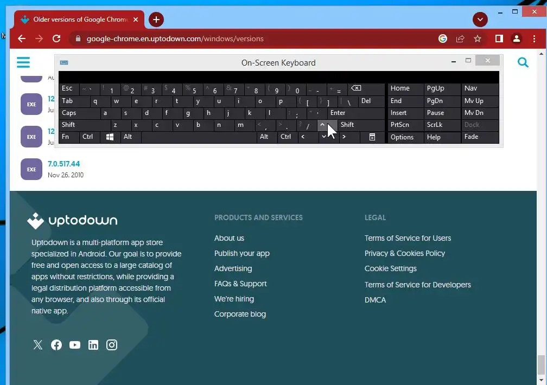Open Uptodown hamburger menu
This screenshot has width=547, height=385.
tap(23, 62)
